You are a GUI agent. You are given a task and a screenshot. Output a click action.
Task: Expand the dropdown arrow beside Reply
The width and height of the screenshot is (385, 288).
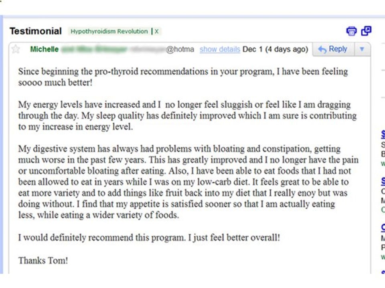(362, 49)
